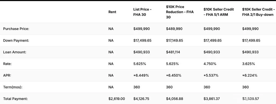Click the Total Payment row label
276x104 pixels.
[x=15, y=99]
